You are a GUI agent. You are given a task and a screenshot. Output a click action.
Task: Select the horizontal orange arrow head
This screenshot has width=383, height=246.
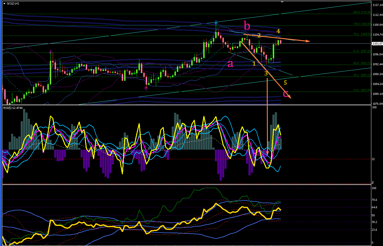pyautogui.click(x=307, y=41)
